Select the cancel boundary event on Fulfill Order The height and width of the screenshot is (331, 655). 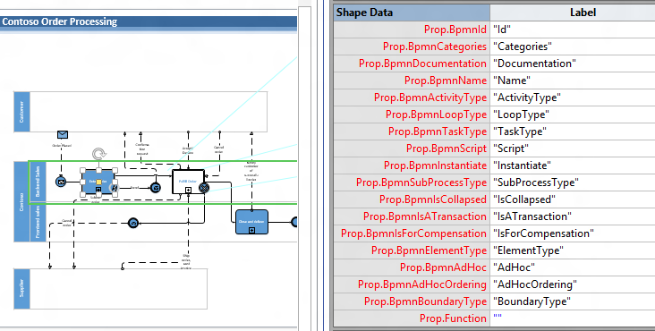point(204,188)
